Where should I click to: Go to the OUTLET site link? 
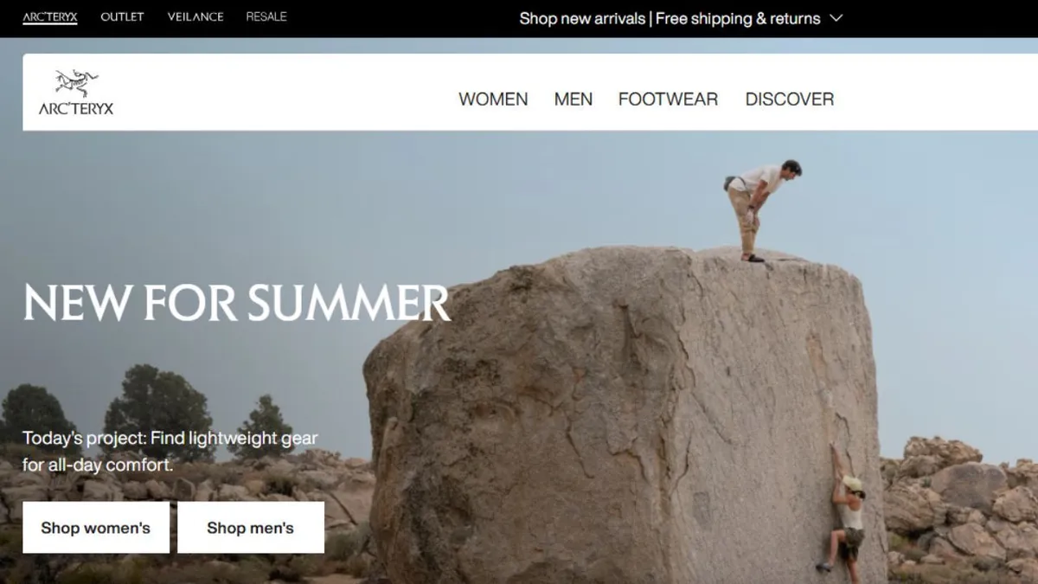coord(122,16)
